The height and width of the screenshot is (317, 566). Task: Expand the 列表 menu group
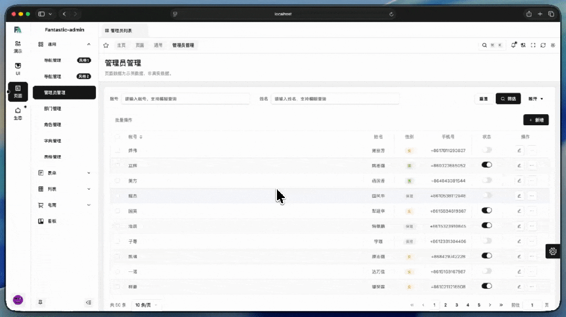coord(64,189)
